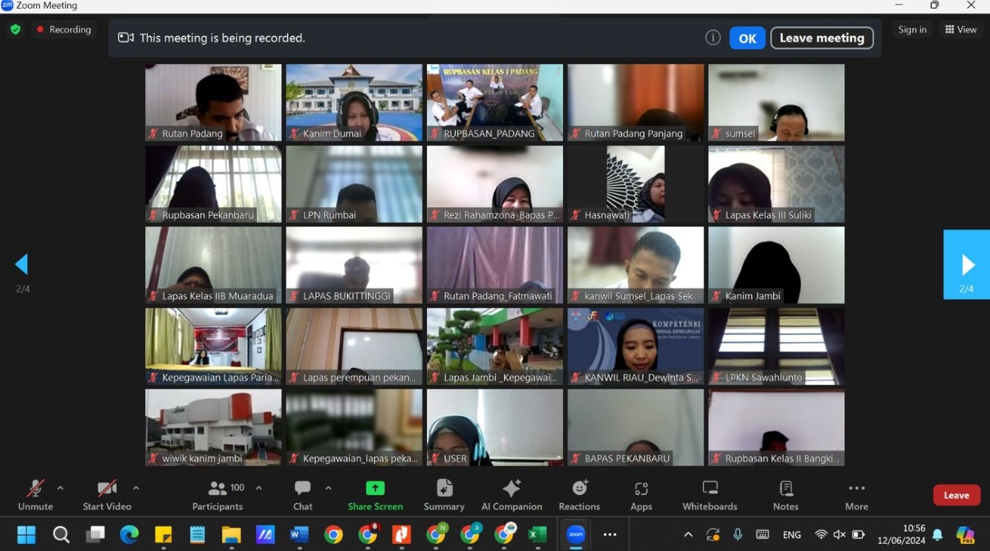Expand audio options next to Unmute
The height and width of the screenshot is (551, 990).
point(60,488)
